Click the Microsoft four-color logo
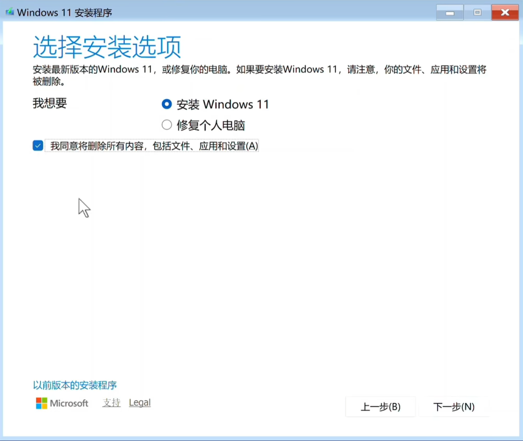523x441 pixels. click(41, 403)
